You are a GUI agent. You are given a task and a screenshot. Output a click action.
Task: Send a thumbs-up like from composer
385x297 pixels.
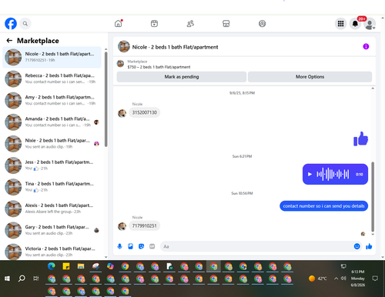coord(369,246)
